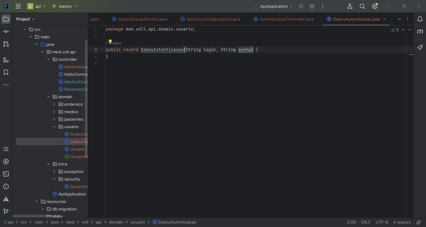
Task: Open the Build warnings tool window
Action: (6, 199)
